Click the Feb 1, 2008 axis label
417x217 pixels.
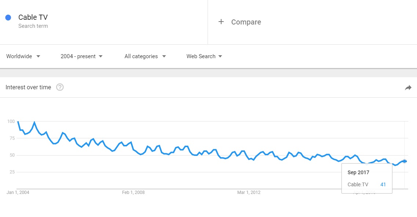pos(133,192)
